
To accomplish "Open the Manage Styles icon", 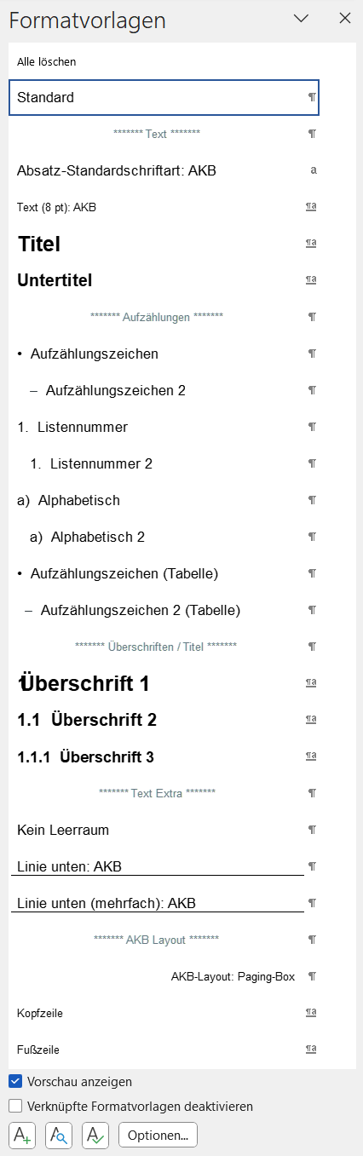I will click(95, 1136).
